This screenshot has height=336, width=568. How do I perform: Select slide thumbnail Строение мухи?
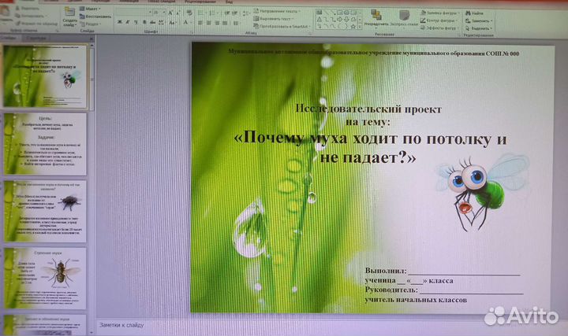coord(45,279)
